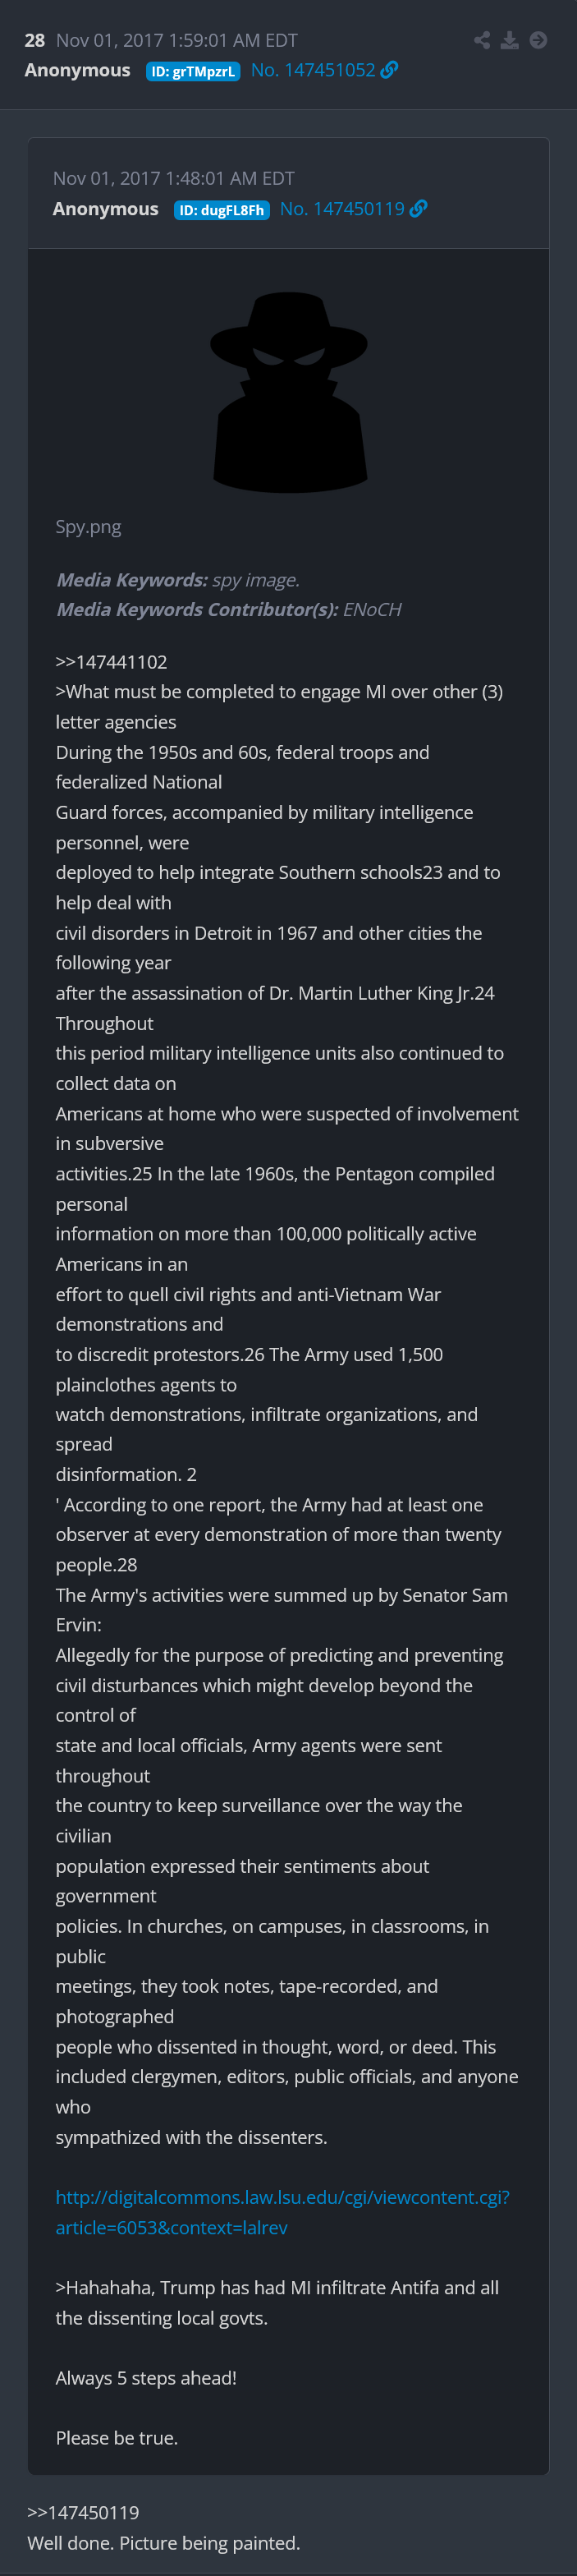Click chain link icon beside No. 147450119
Image resolution: width=577 pixels, height=2576 pixels.
419,209
